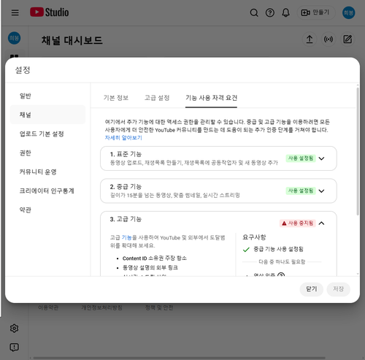Open the search magnifier icon
This screenshot has width=365, height=360.
[254, 12]
